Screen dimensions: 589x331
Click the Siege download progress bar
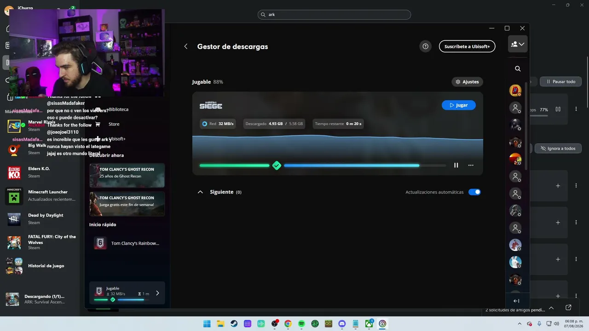(x=323, y=165)
